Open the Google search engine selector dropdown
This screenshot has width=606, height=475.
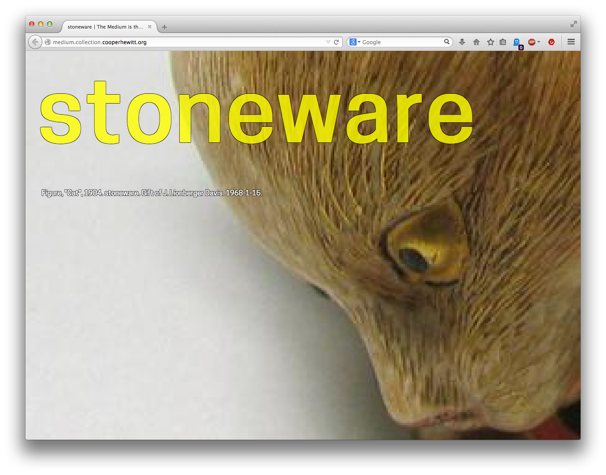pos(355,42)
